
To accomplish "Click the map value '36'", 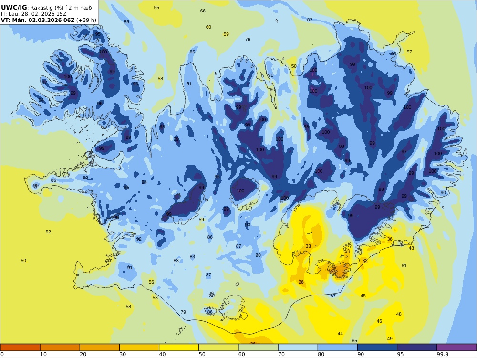I will click(390, 239).
